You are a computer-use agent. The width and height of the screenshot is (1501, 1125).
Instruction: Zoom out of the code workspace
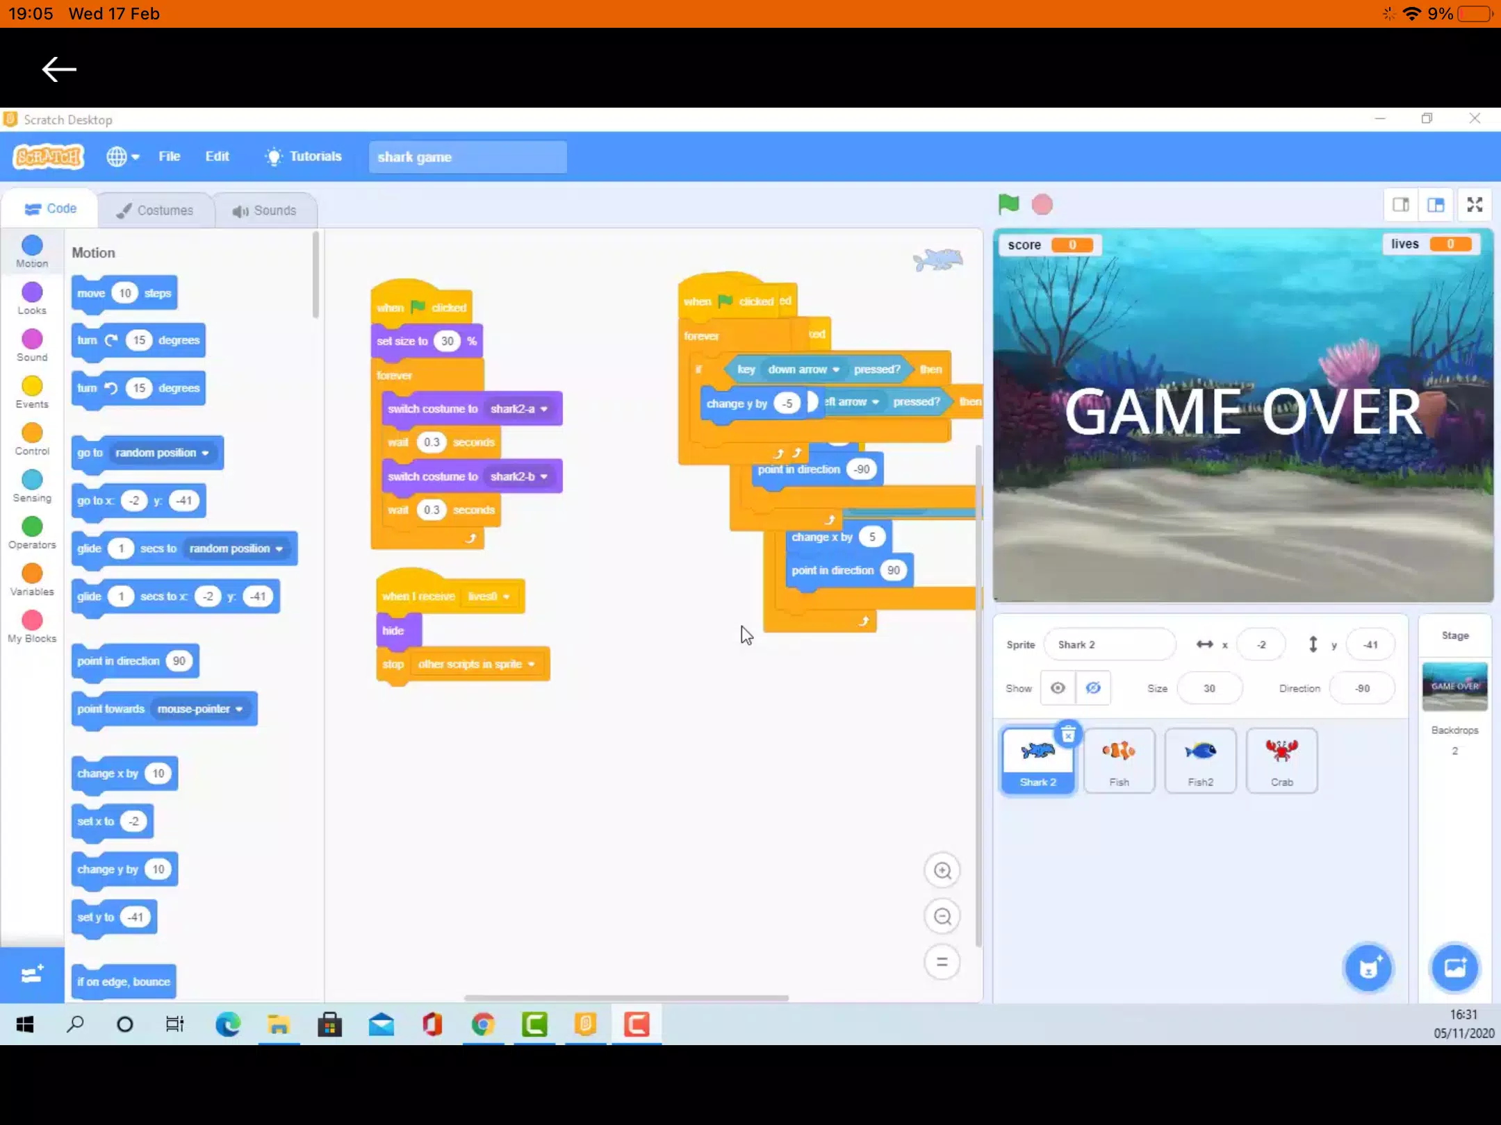point(942,917)
